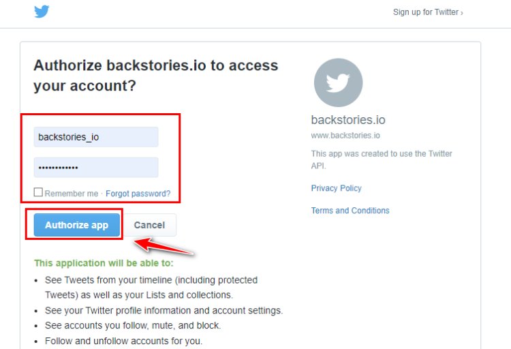Click the Authorize app button

[x=77, y=225]
